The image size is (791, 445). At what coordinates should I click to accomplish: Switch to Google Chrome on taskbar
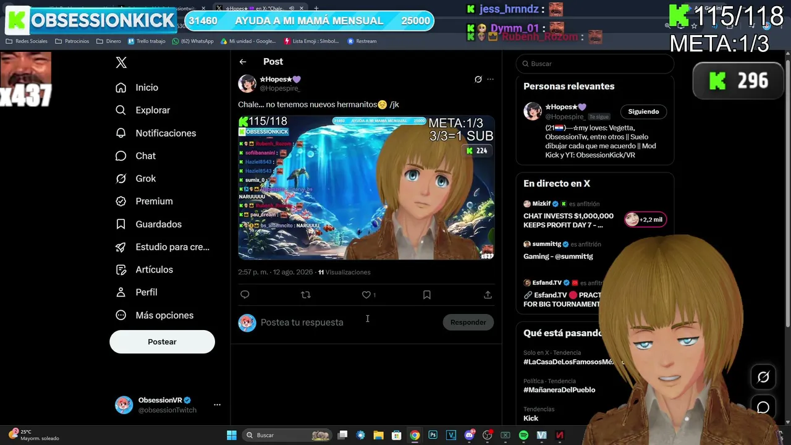[x=415, y=435]
